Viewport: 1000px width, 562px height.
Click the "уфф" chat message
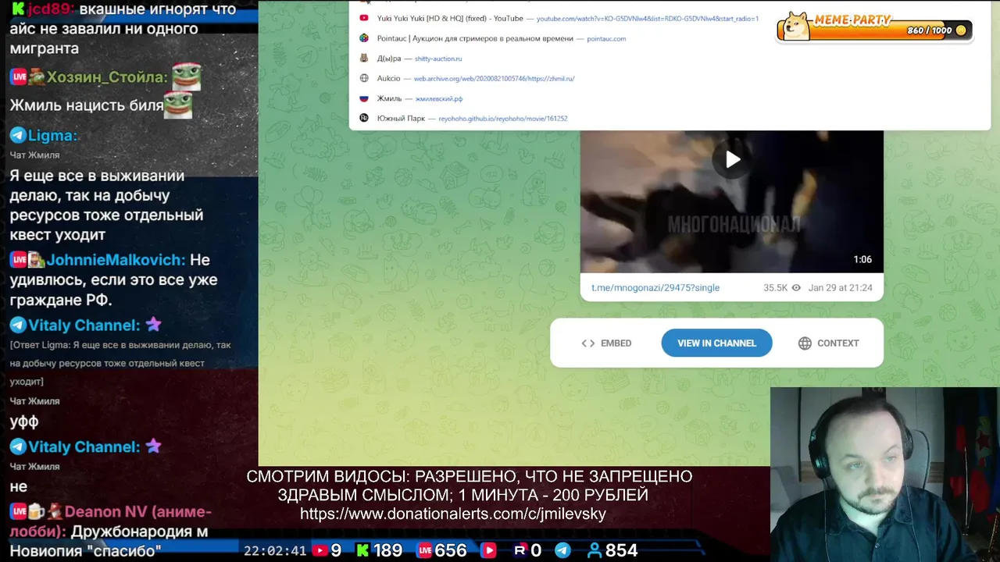(x=24, y=421)
